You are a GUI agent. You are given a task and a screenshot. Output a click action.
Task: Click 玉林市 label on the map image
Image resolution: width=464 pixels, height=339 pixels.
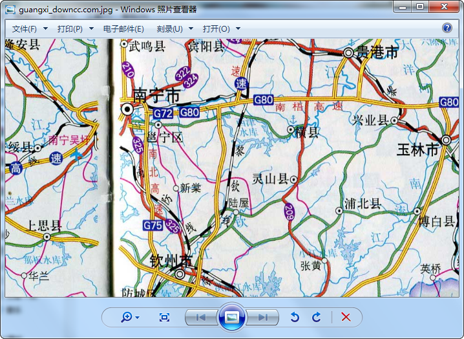pos(417,150)
